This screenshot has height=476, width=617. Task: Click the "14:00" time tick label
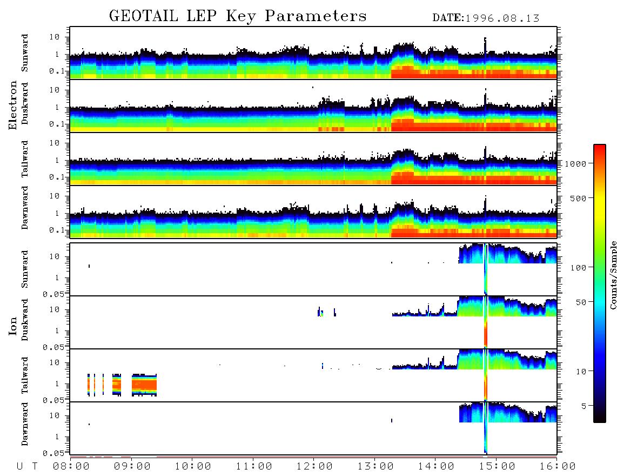(436, 466)
